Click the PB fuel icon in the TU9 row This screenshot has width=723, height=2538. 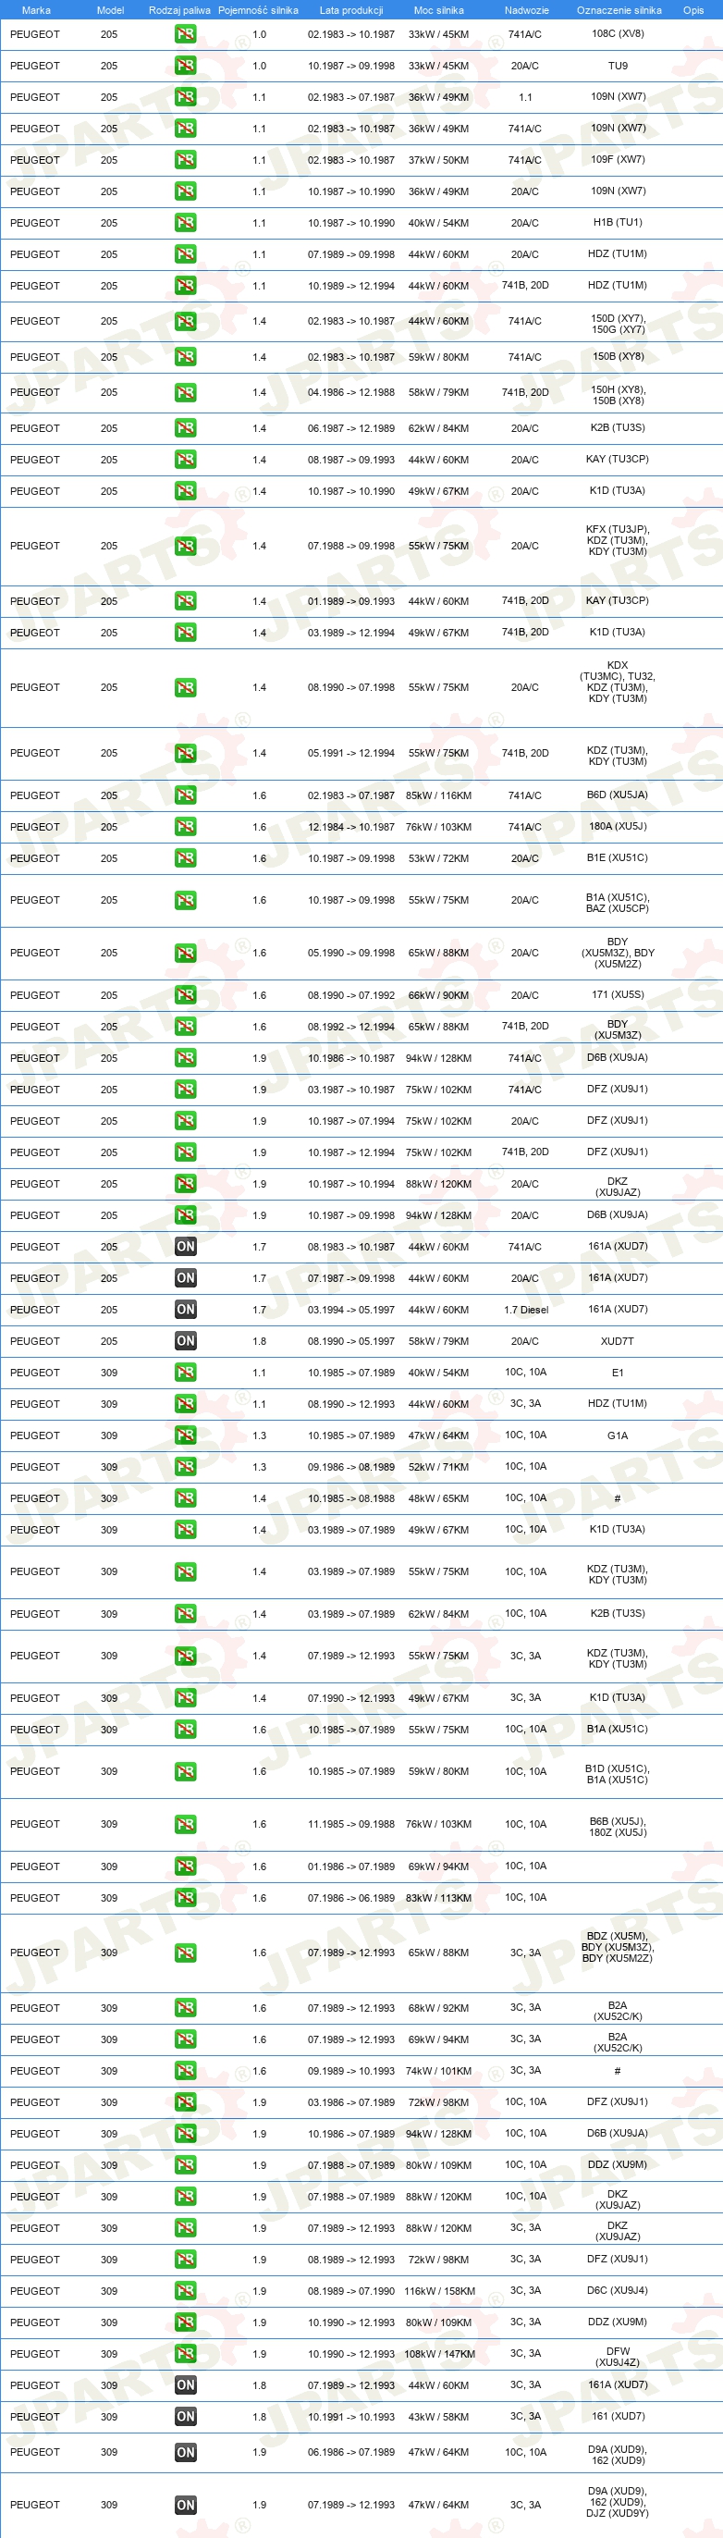(185, 66)
